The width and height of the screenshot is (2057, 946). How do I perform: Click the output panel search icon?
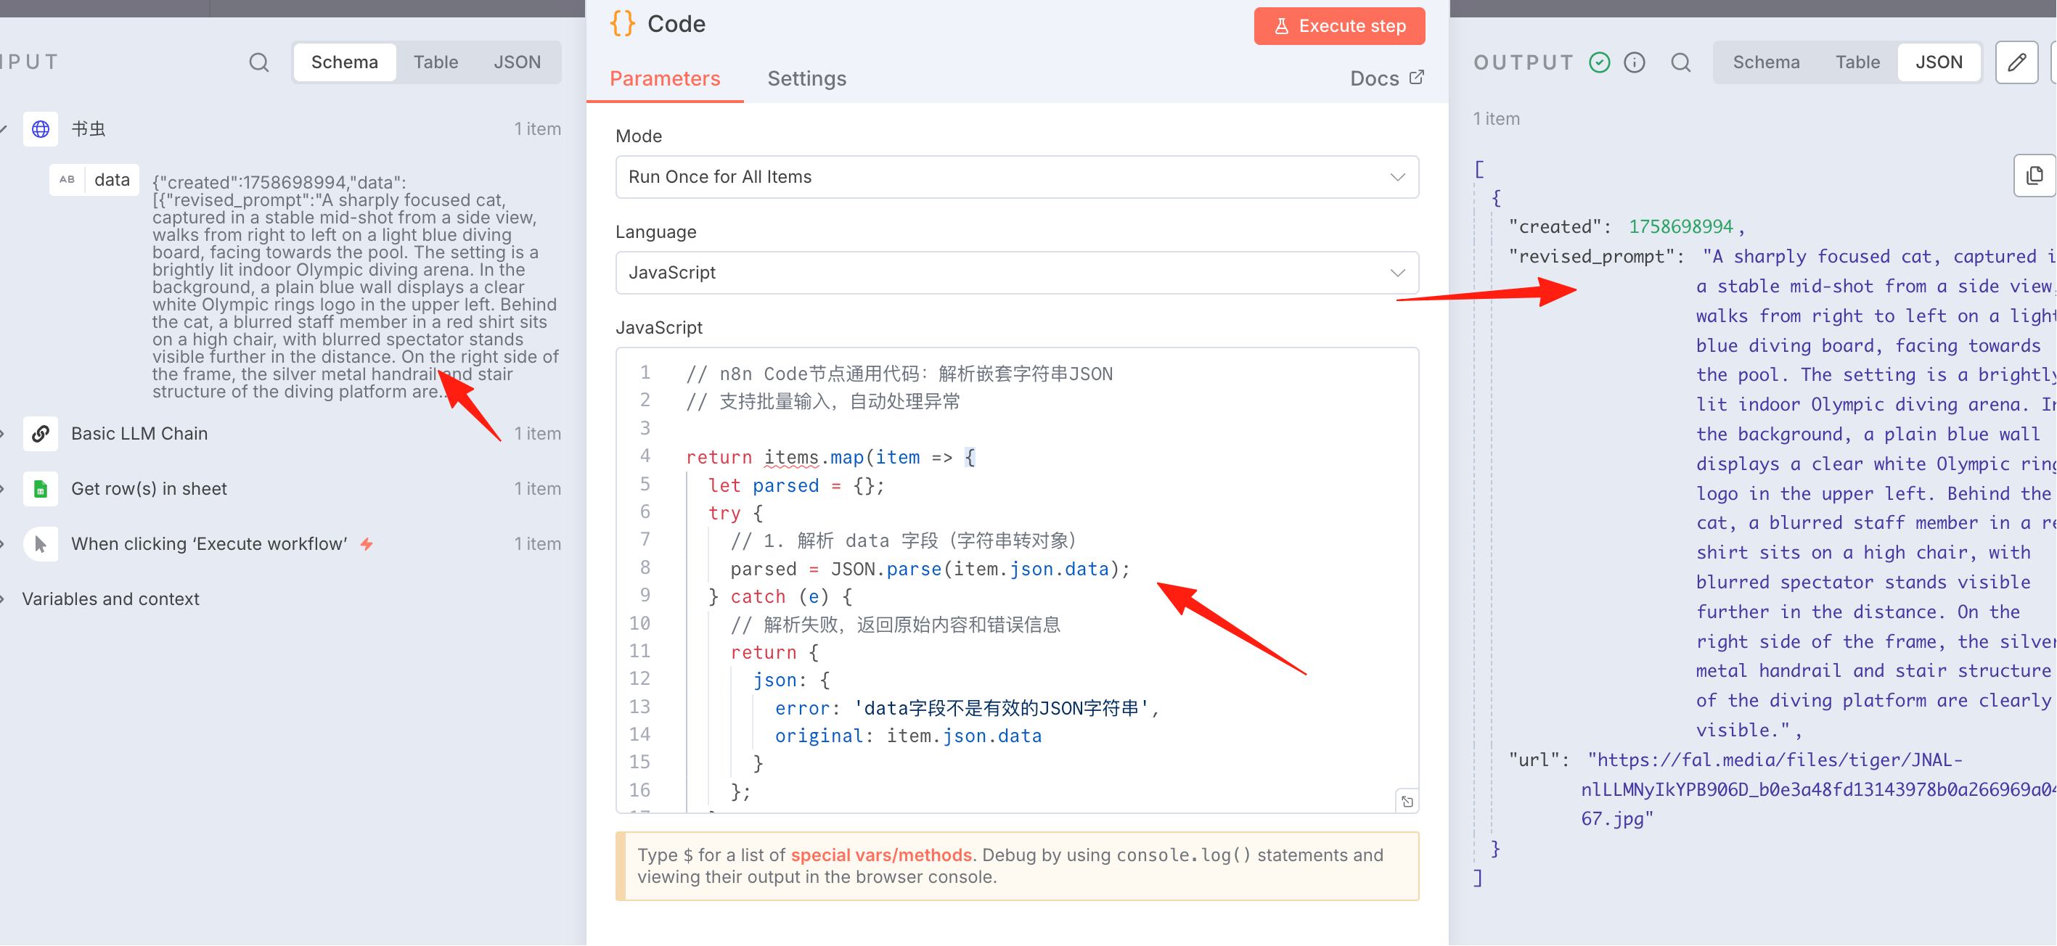1681,62
